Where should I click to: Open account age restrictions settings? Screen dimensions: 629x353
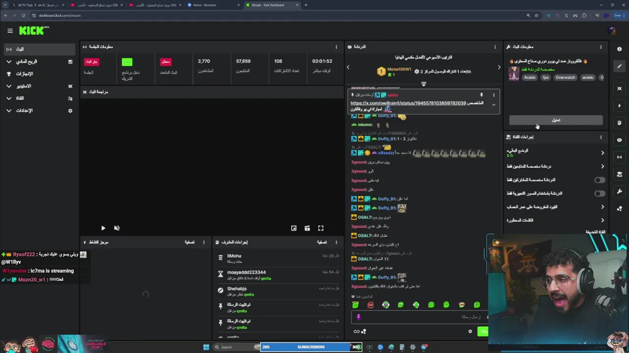[556, 207]
